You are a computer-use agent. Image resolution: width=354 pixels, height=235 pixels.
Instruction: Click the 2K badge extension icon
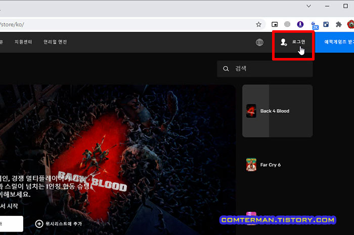(315, 25)
